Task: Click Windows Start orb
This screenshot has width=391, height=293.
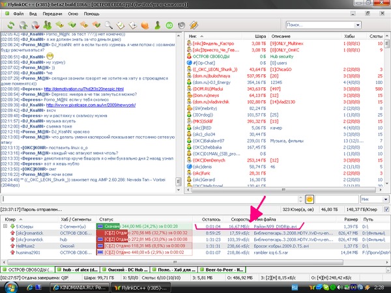Action: pos(11,288)
